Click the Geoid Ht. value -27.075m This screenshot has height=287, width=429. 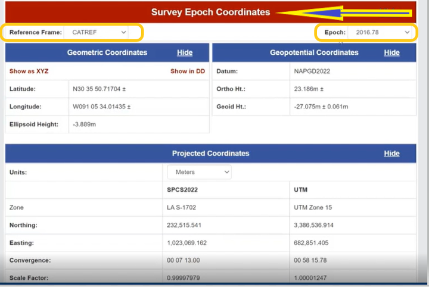pos(321,107)
